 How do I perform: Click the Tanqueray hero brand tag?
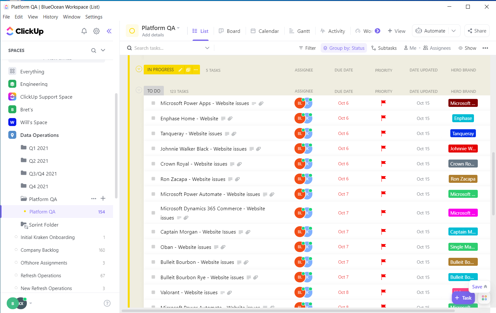tap(463, 134)
